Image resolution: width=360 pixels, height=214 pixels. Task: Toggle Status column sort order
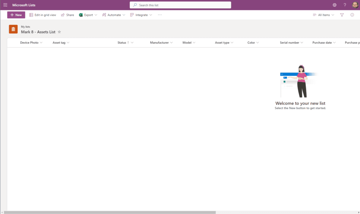pyautogui.click(x=123, y=42)
